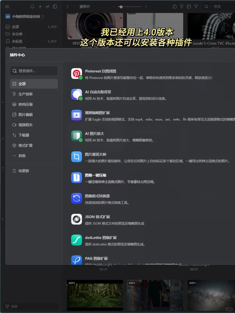Open notifications via the bell icon
The image size is (235, 313).
(x=32, y=6)
